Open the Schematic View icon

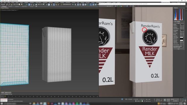coord(88,5)
